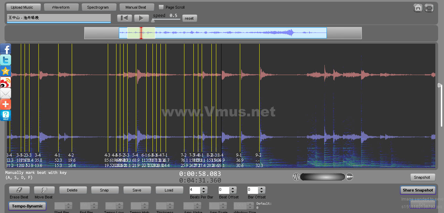
Task: Share via the Facebook icon
Action: click(6, 49)
